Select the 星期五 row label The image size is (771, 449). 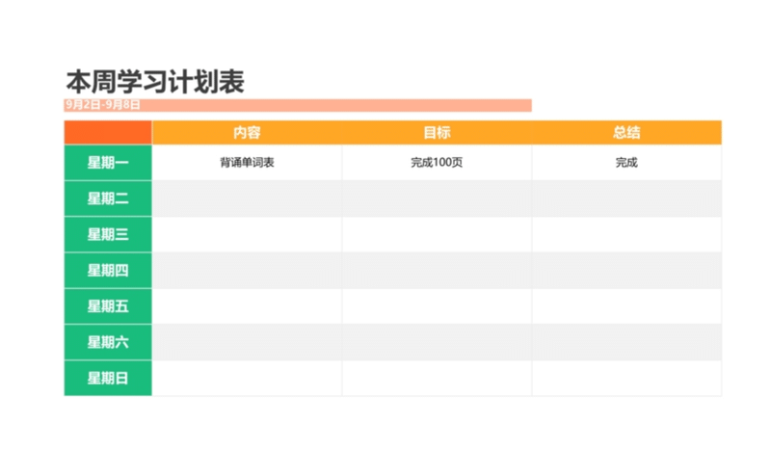(108, 306)
